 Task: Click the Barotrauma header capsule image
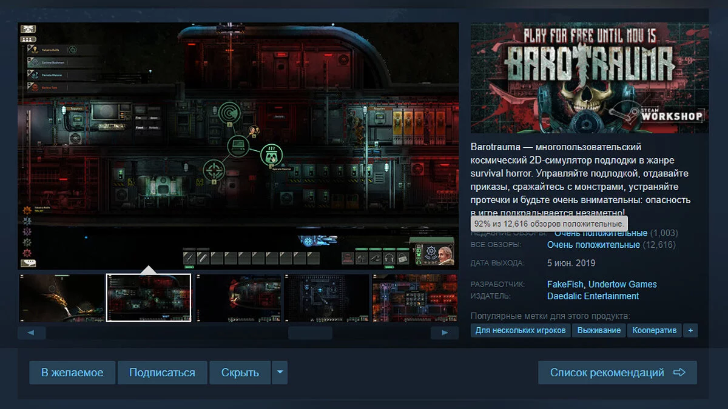click(590, 78)
